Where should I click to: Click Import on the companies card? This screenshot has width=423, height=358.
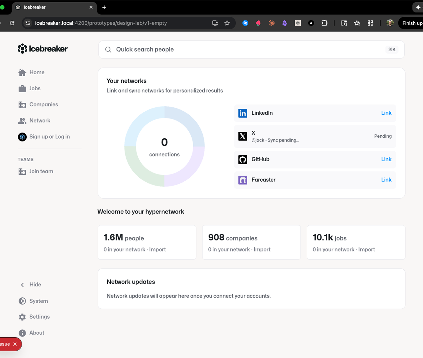(262, 250)
